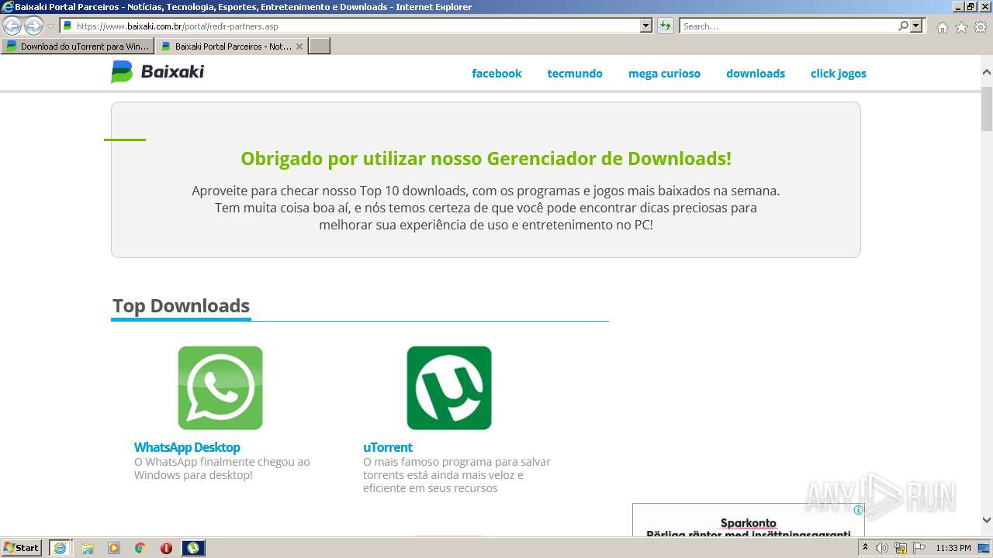Screen dimensions: 993x558
Task: Show hidden tray icons arrow
Action: pos(865,548)
